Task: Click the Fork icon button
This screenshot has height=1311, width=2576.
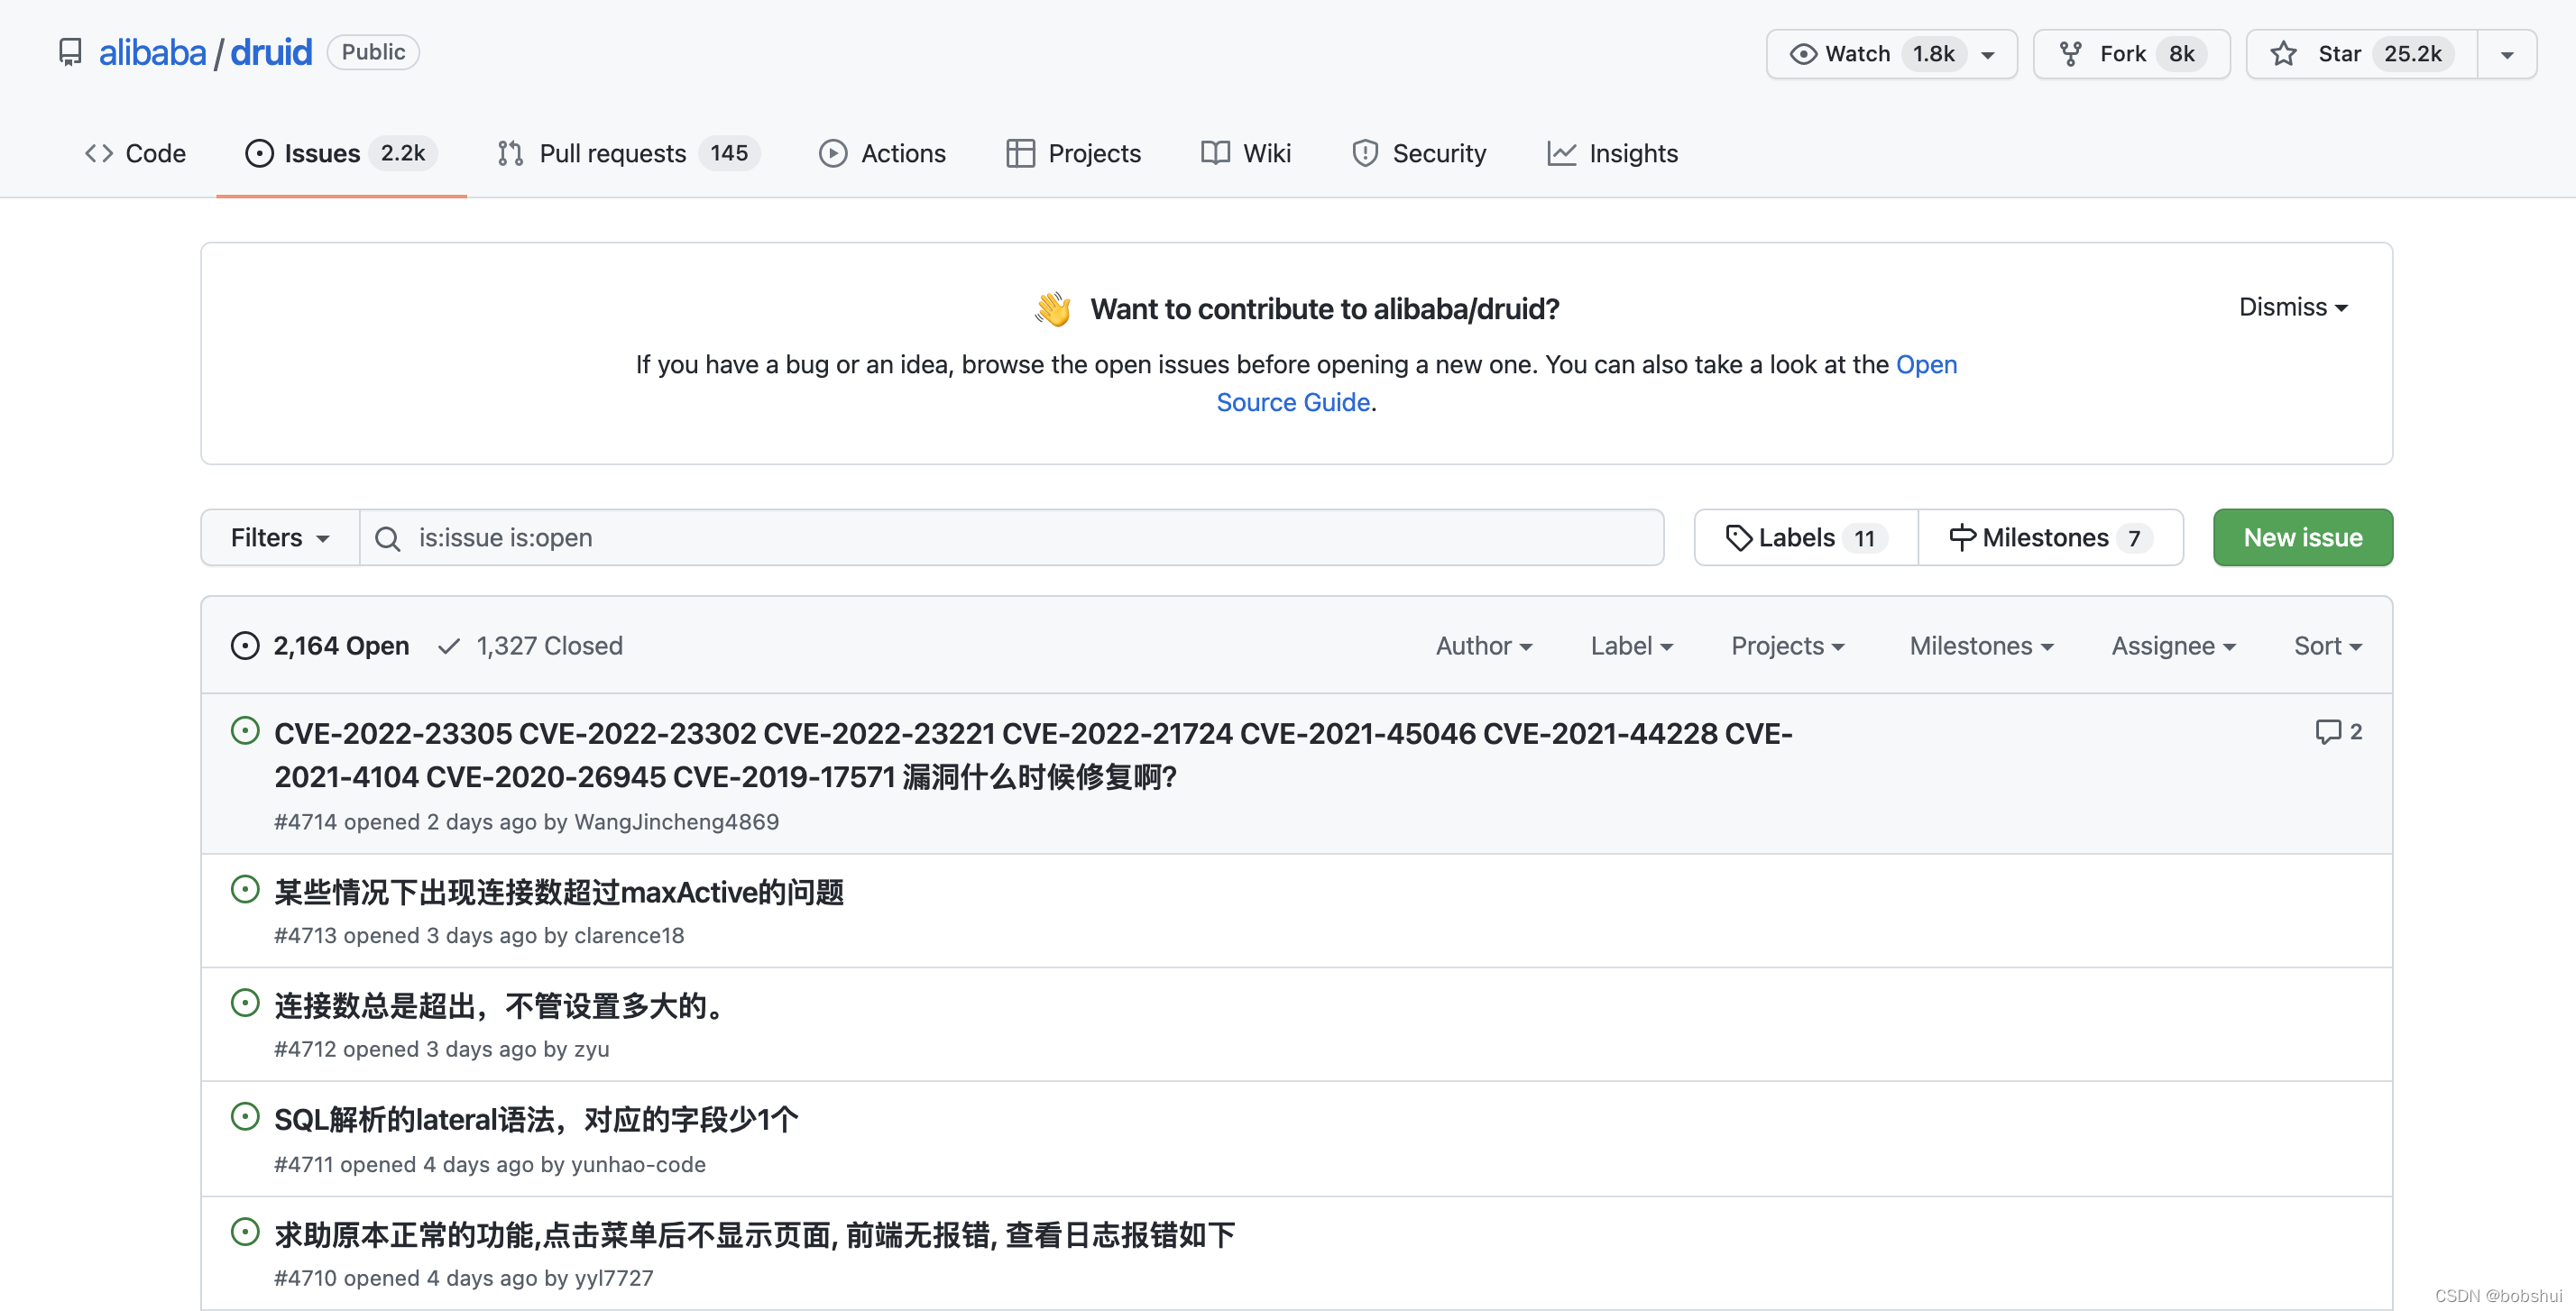Action: tap(2071, 54)
